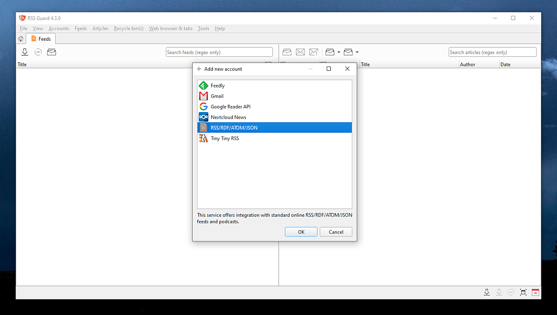
Task: Open the Accounts menu
Action: 58,28
